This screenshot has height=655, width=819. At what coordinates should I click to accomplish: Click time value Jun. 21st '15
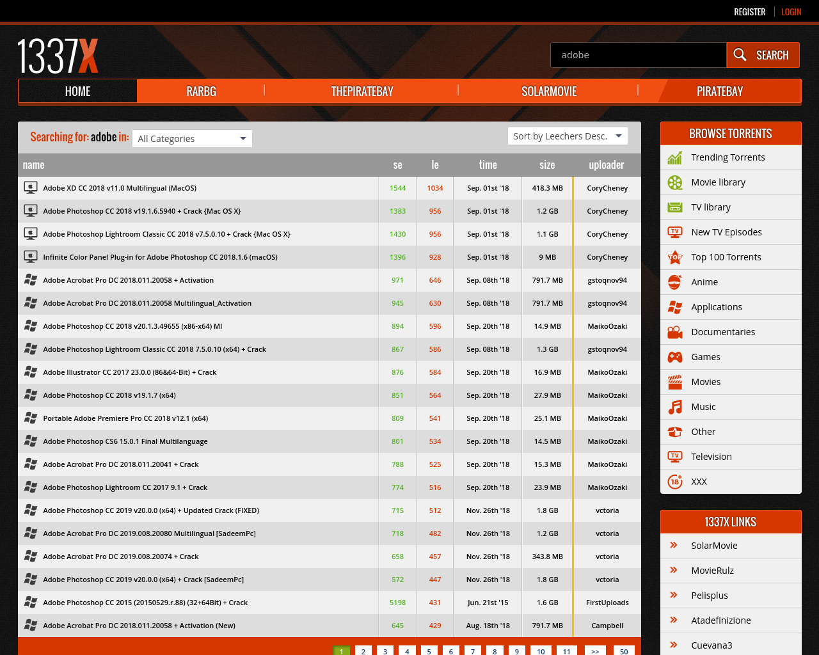point(488,603)
